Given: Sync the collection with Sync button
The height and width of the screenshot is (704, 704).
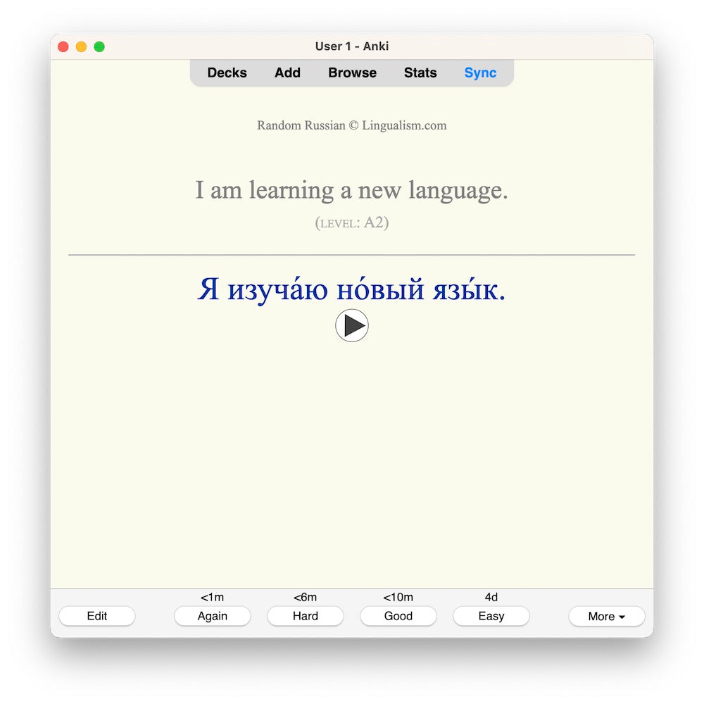Looking at the screenshot, I should 480,73.
